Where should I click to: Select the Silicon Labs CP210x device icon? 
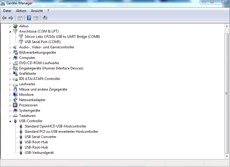pos(21,37)
